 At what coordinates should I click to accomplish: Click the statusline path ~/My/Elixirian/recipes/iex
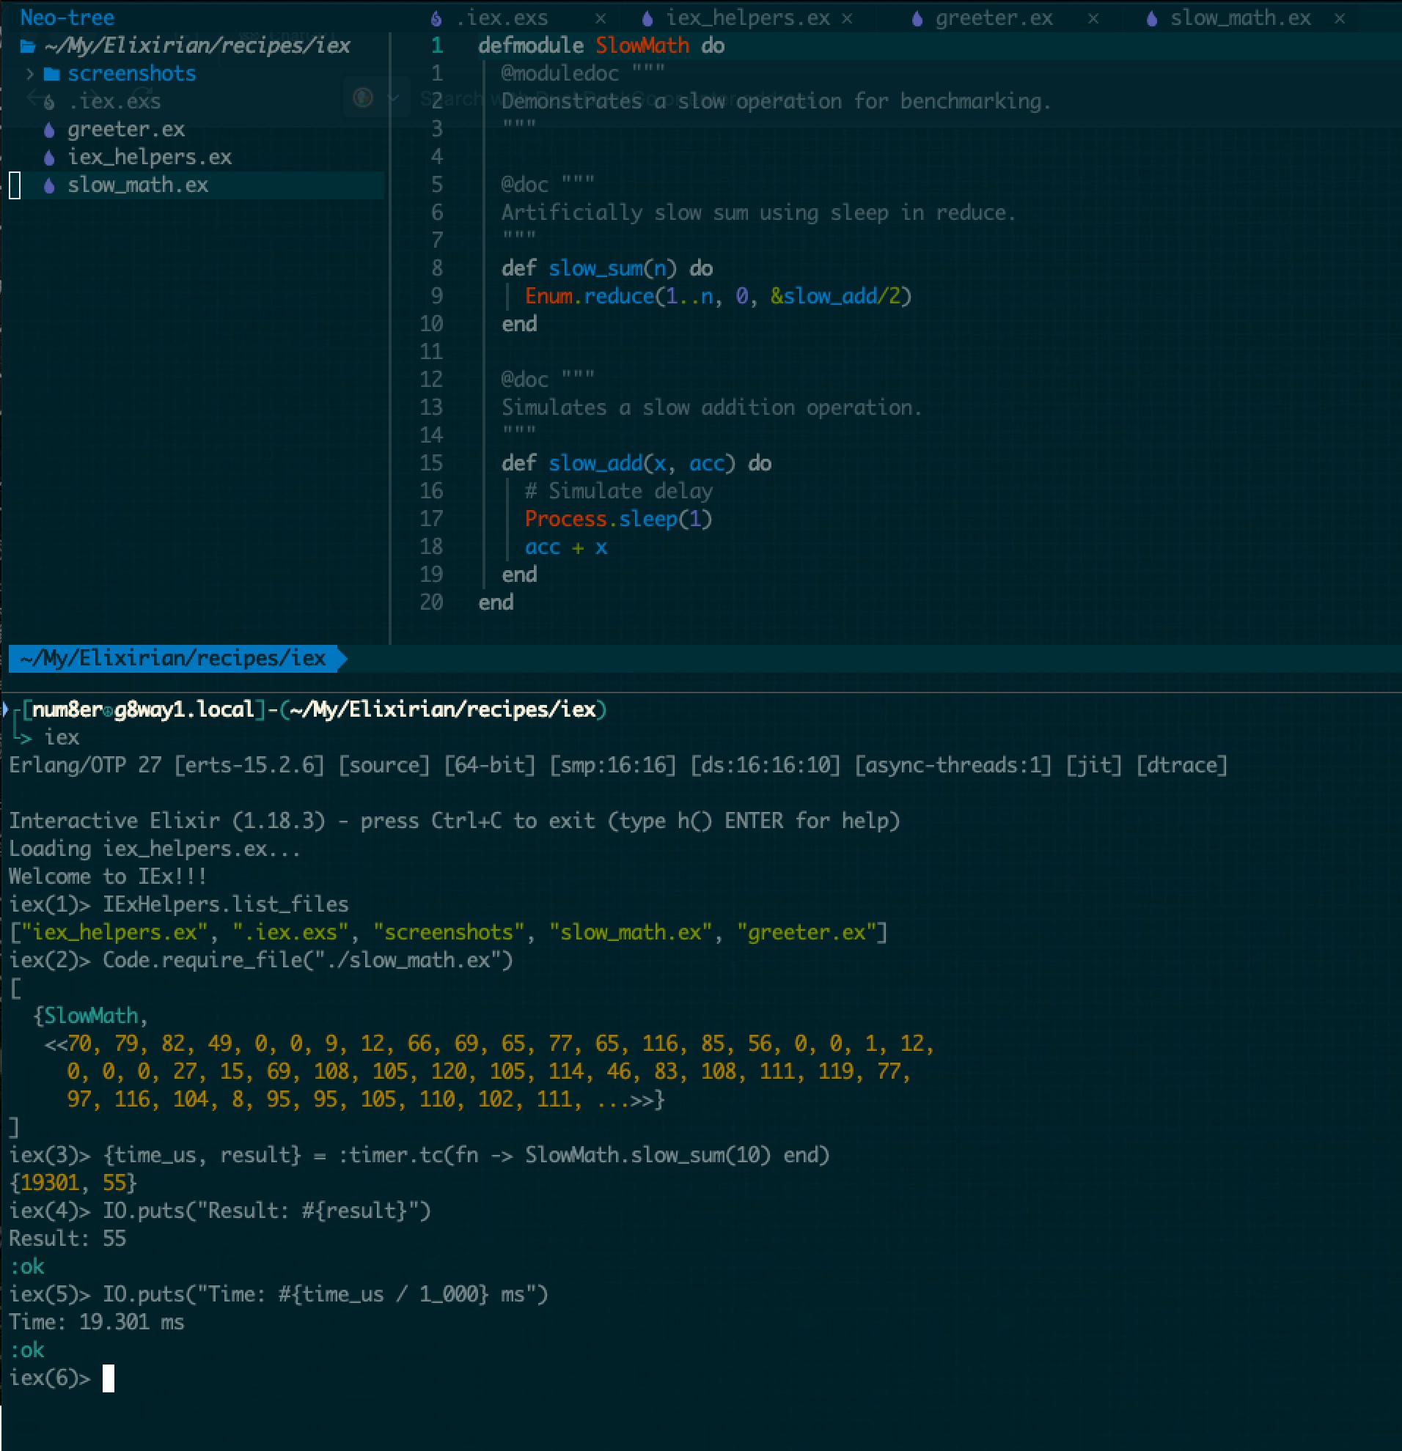point(172,658)
